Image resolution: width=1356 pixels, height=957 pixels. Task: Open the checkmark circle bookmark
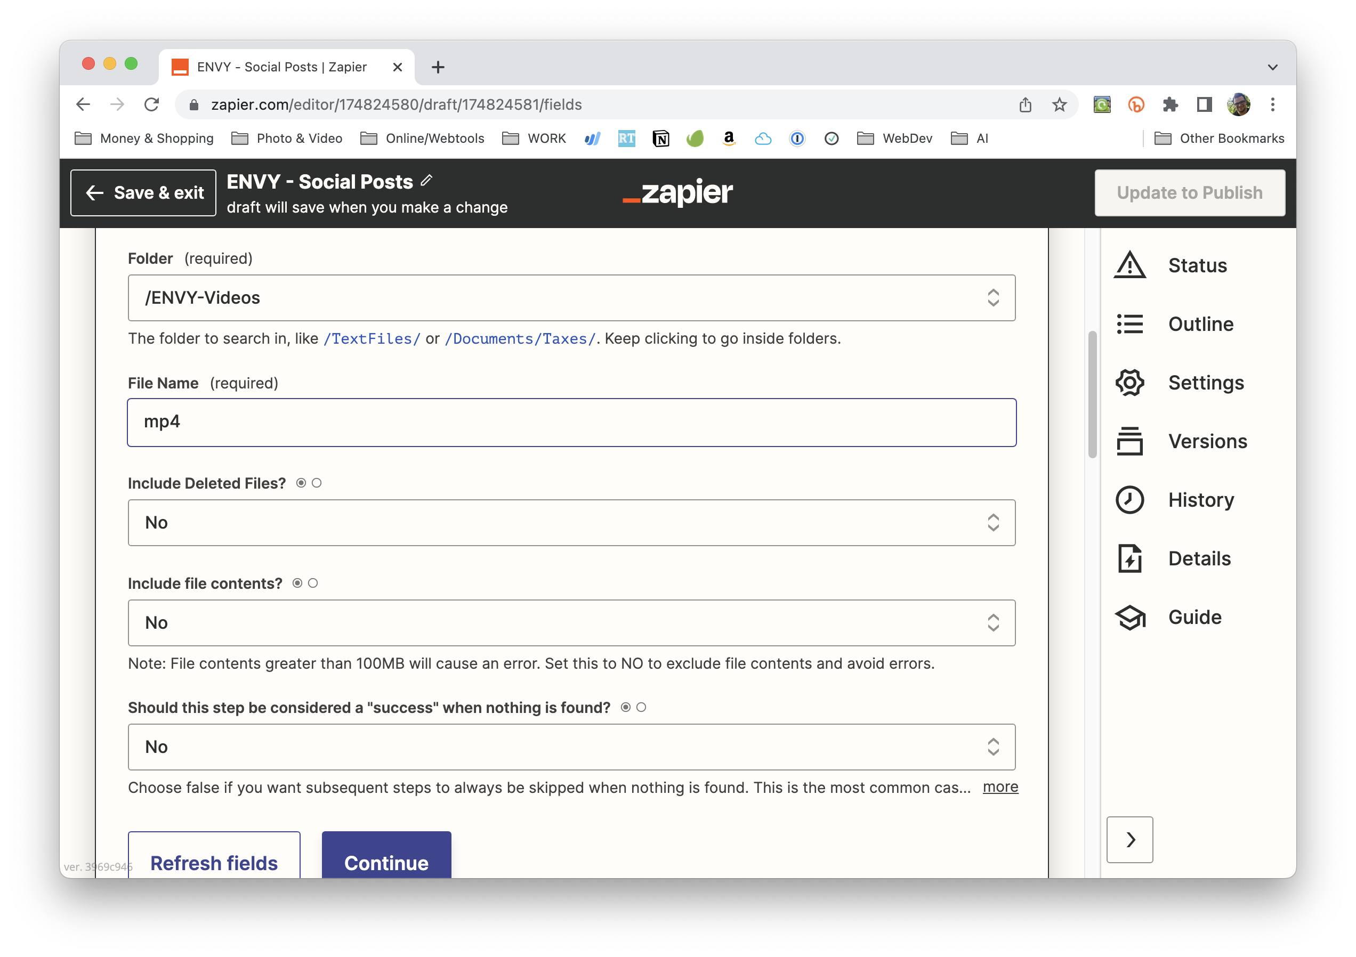(x=832, y=139)
